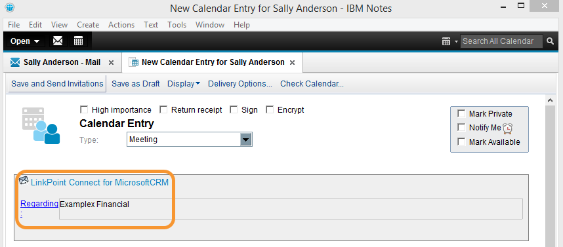Image resolution: width=563 pixels, height=247 pixels.
Task: Close the Sally Anderson - Mail tab
Action: (112, 63)
